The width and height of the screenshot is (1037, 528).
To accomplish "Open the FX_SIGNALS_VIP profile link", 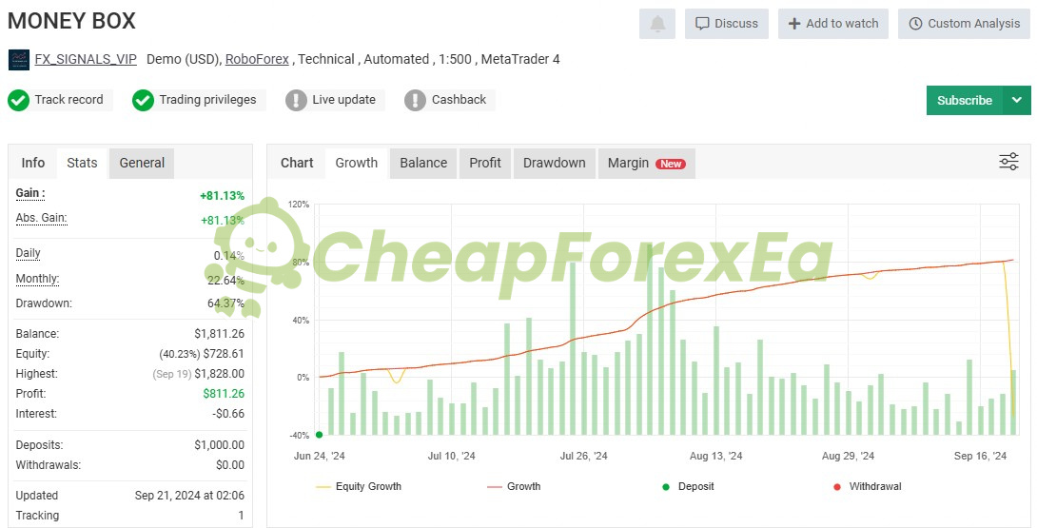I will (x=86, y=59).
